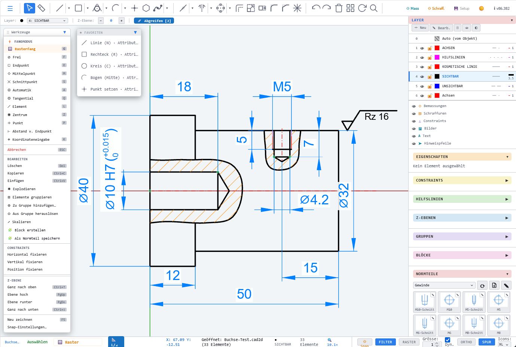Hide the UNSICHTBAR layer
516x347 pixels.
click(x=422, y=86)
